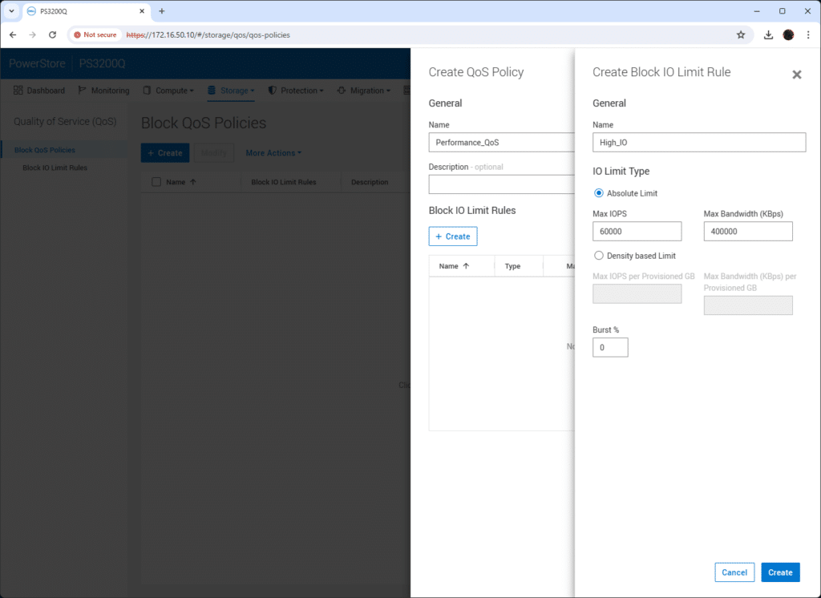
Task: Click the address bar URL
Action: pos(208,34)
